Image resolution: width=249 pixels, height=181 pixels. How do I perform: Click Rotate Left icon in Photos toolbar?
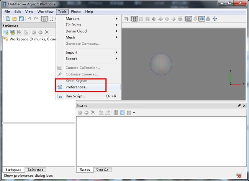coord(101,113)
